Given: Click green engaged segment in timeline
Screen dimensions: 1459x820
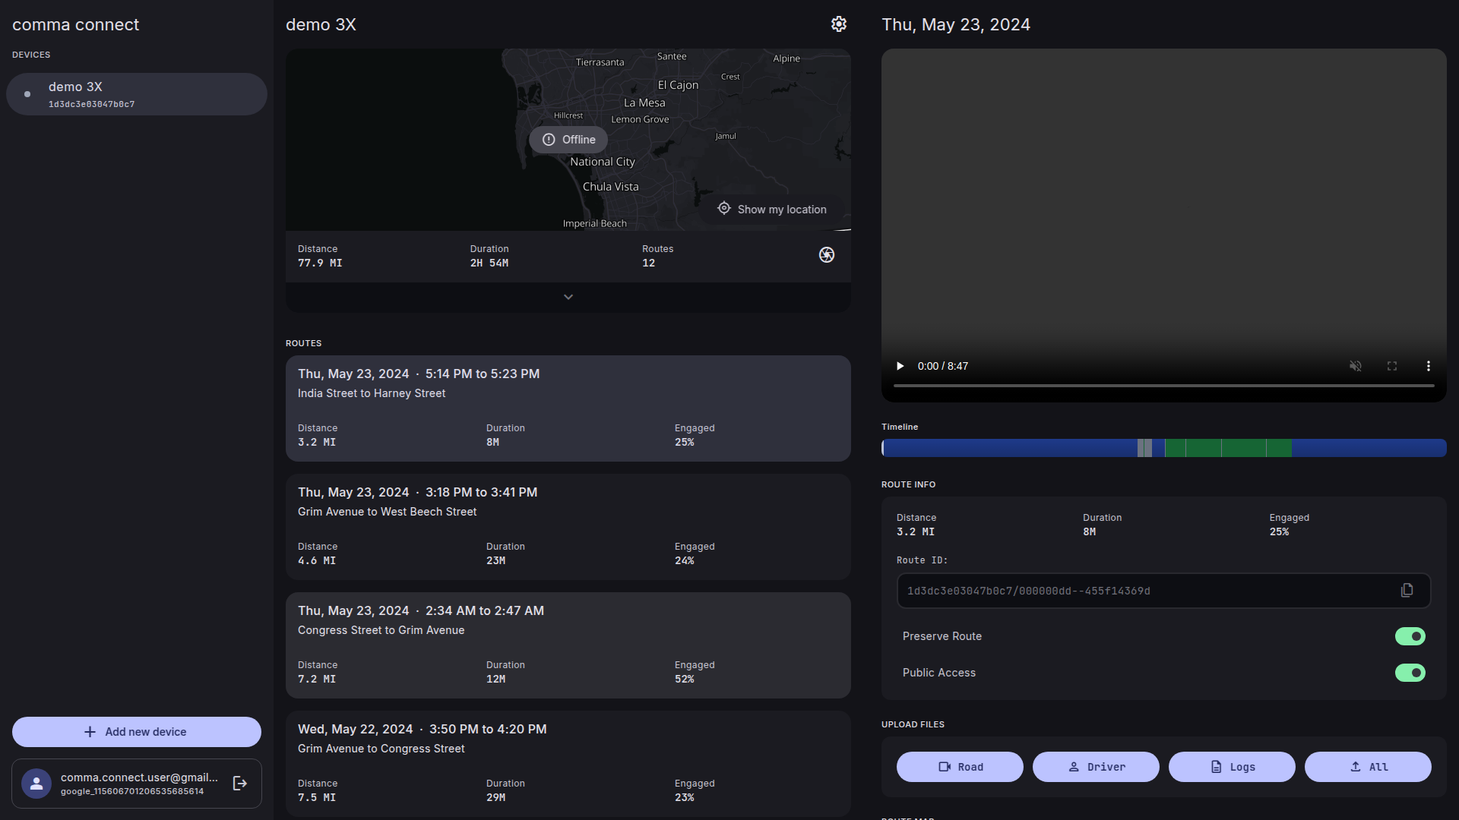Looking at the screenshot, I should [1227, 448].
